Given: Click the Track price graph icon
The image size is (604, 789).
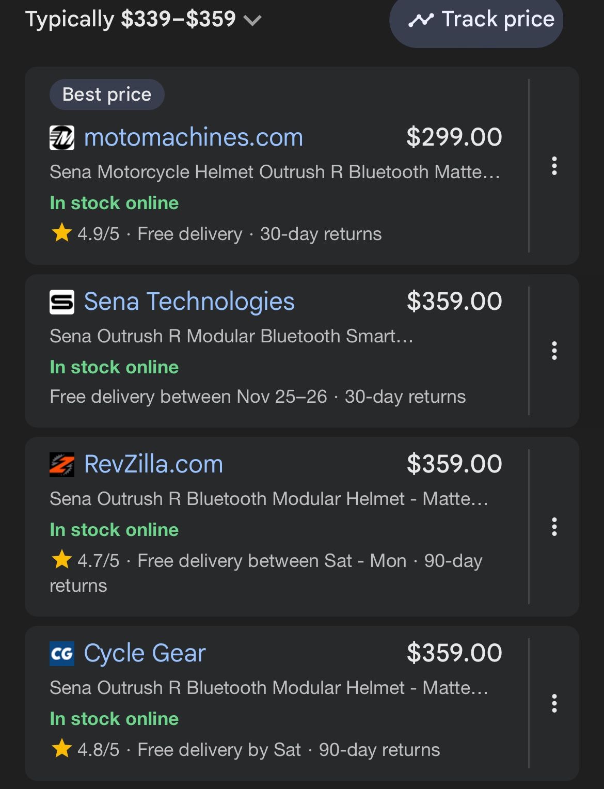Looking at the screenshot, I should 421,20.
